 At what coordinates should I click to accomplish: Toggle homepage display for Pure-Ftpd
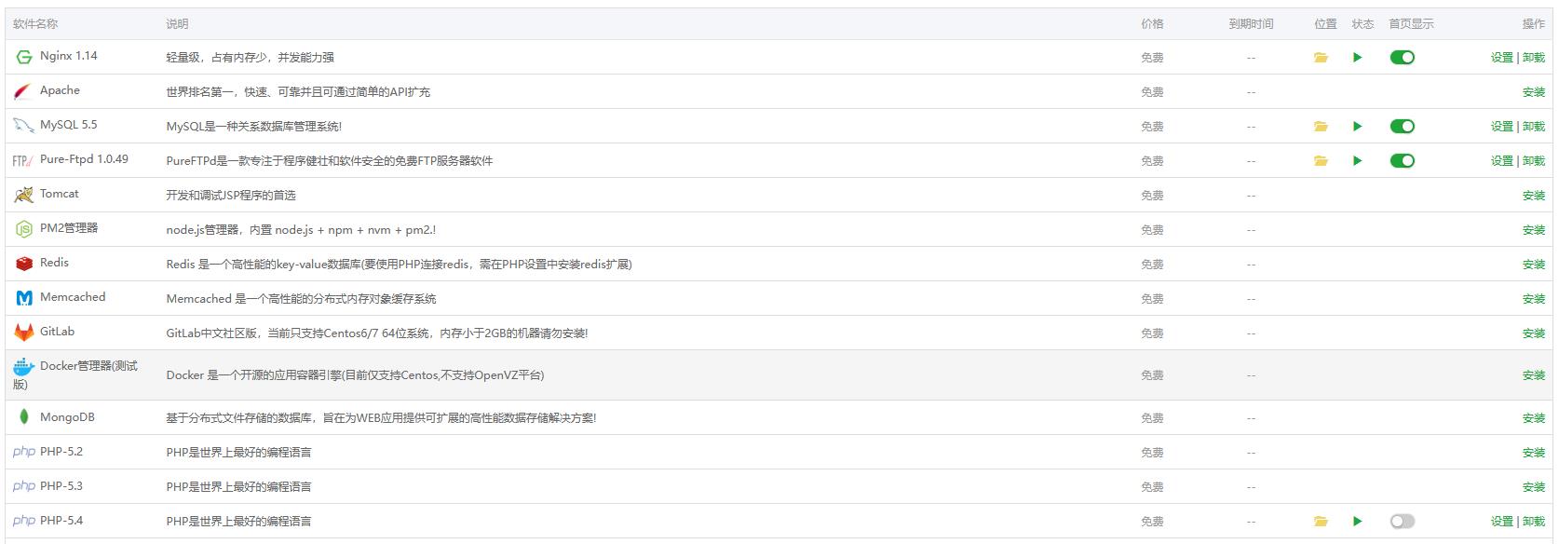coord(1402,161)
